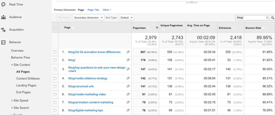Open Behavior Overview report
The height and width of the screenshot is (115, 275).
click(x=17, y=51)
